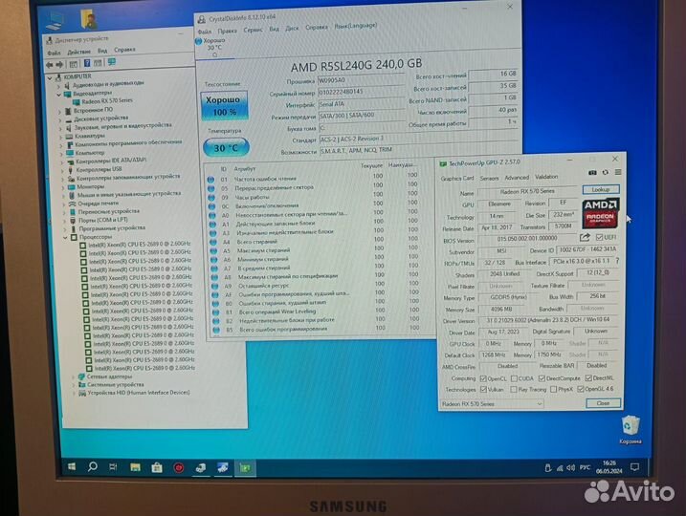Click the scan hardware monitor icon in Device Manager toolbar
Viewport: 686px width, 516px height.
coord(112,62)
